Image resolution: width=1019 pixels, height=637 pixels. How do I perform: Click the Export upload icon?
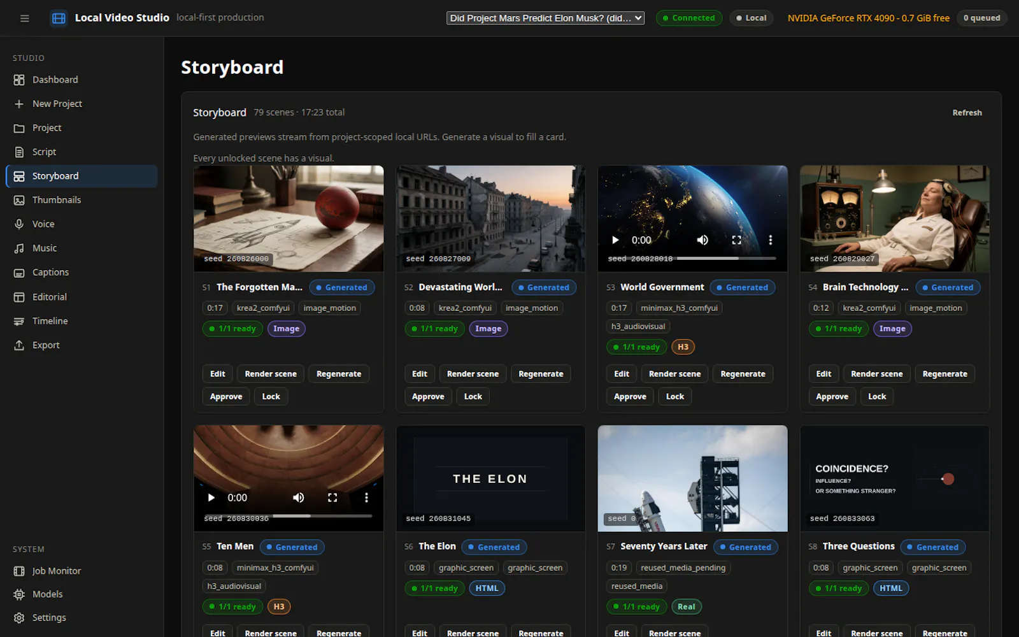(19, 345)
